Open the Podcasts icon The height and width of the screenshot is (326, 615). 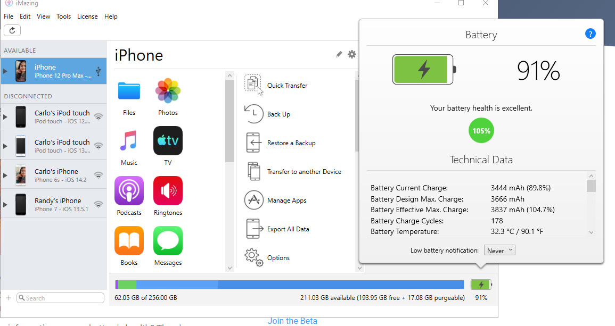129,191
